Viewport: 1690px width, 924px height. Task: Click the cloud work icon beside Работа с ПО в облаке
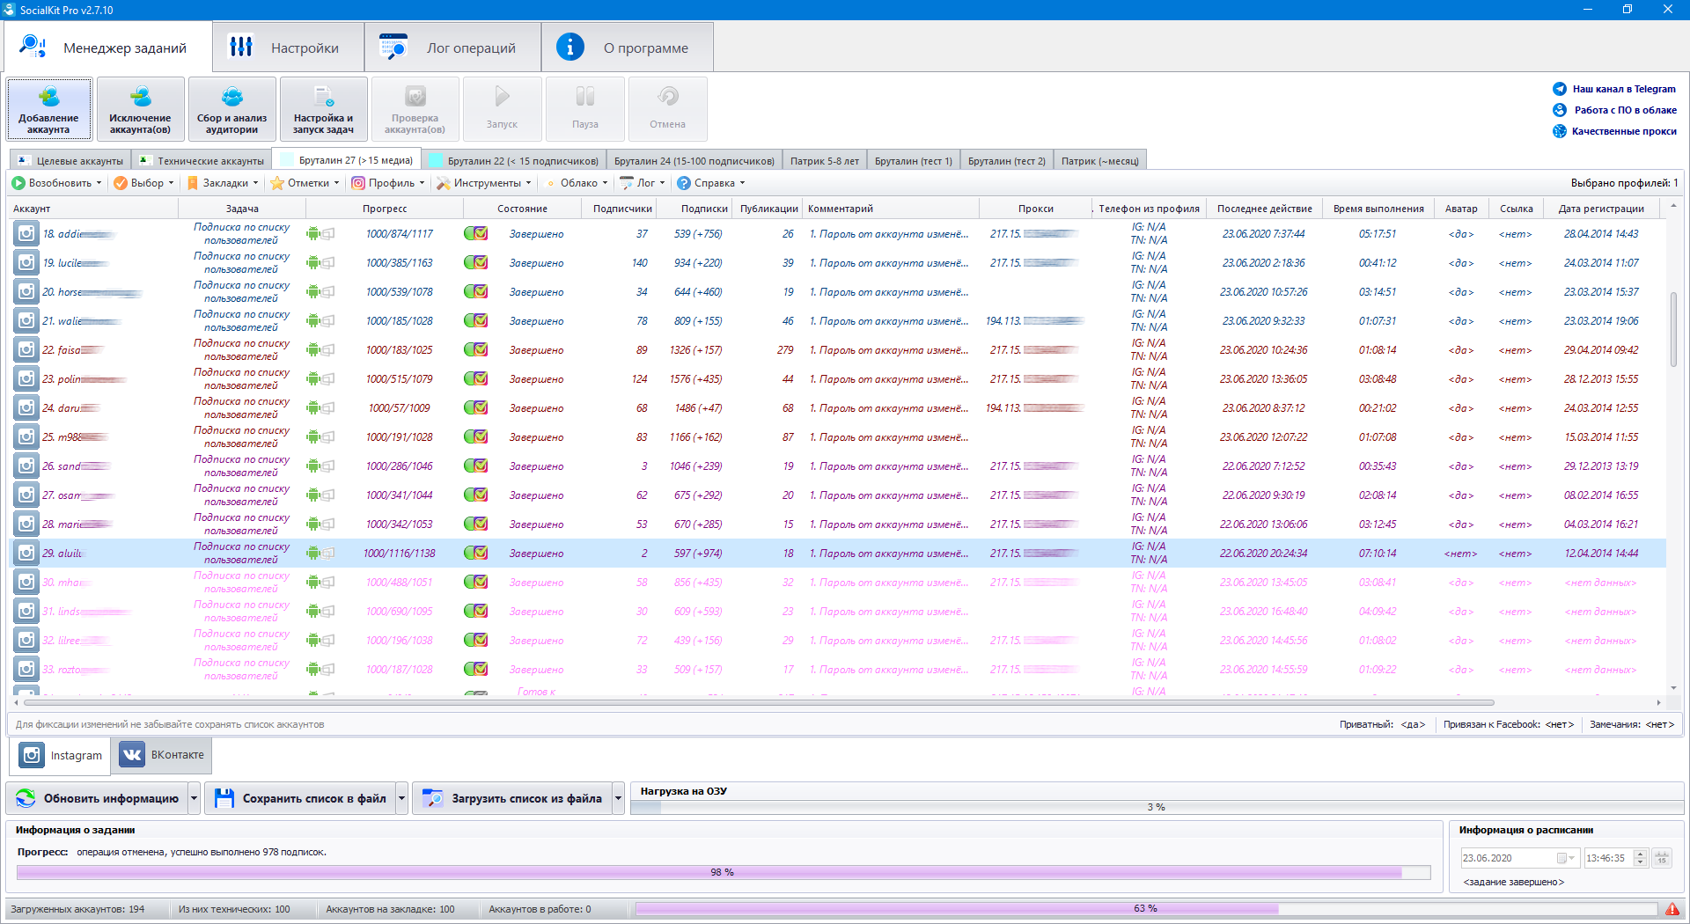pos(1560,110)
